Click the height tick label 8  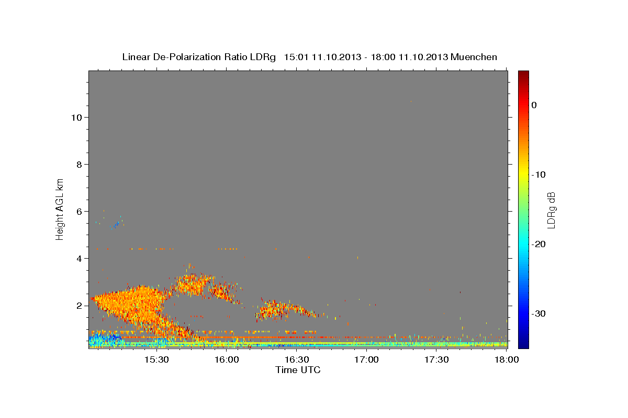[79, 164]
